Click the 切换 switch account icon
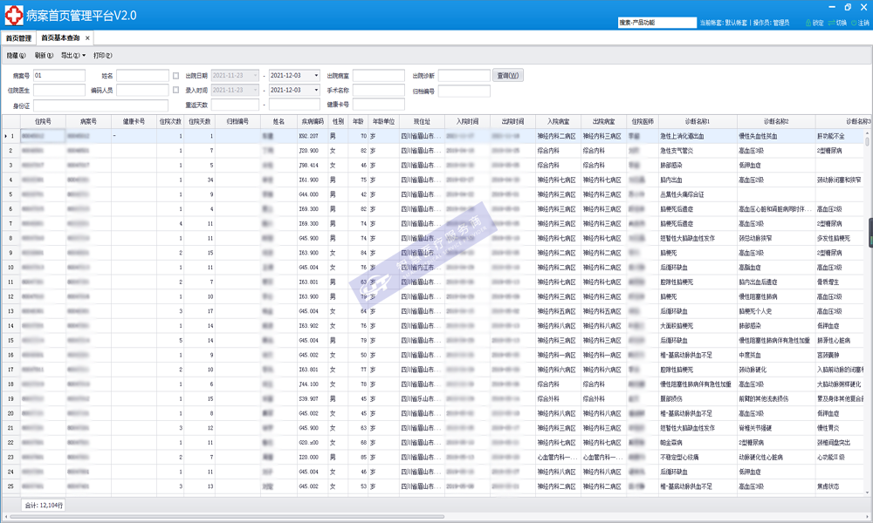The width and height of the screenshot is (873, 523). pyautogui.click(x=831, y=23)
